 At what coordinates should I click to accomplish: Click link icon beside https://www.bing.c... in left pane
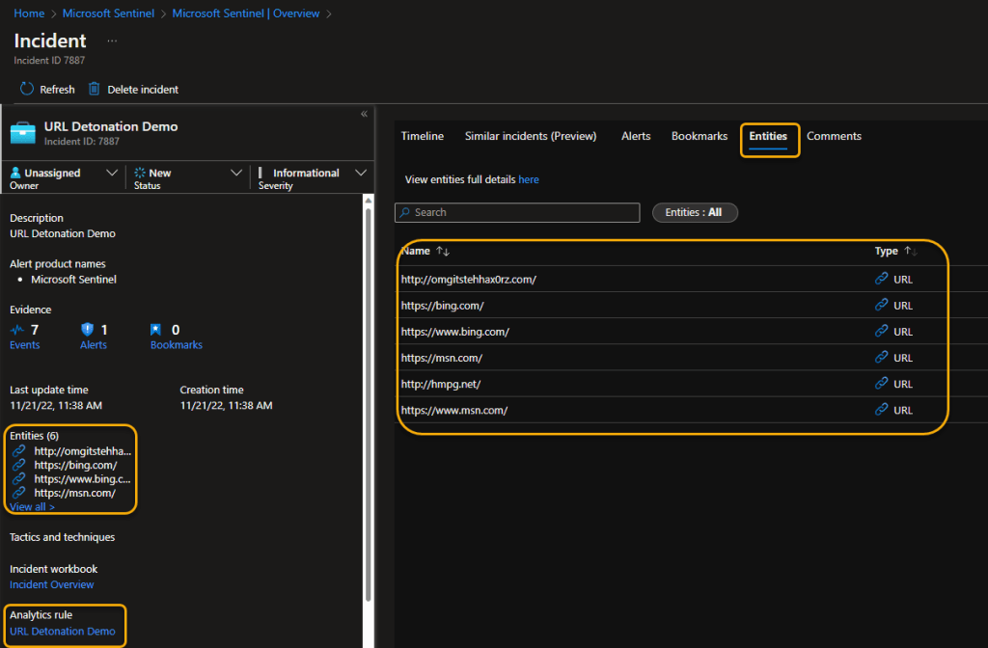(x=19, y=478)
